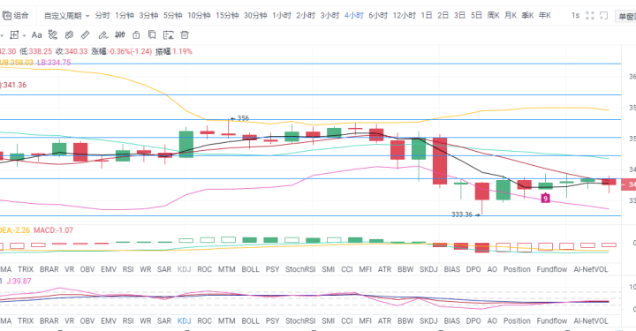This screenshot has width=636, height=331.
Task: Toggle the lock drawings icon
Action: coord(136,34)
